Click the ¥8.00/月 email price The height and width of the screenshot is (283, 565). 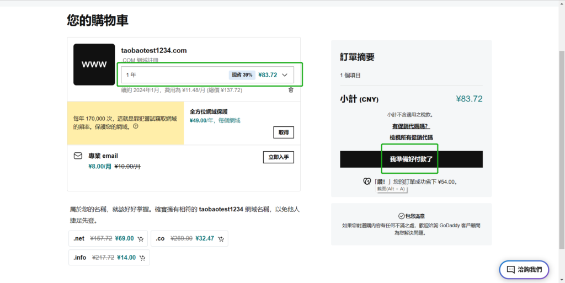100,167
